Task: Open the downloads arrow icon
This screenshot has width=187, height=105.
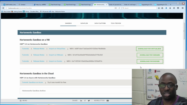Action: pos(166,8)
